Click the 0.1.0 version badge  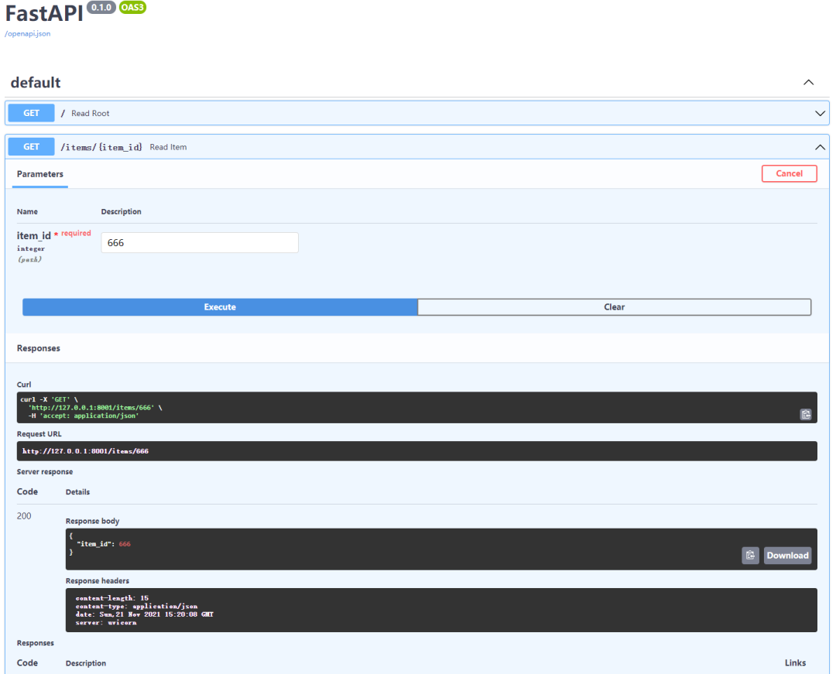(101, 8)
